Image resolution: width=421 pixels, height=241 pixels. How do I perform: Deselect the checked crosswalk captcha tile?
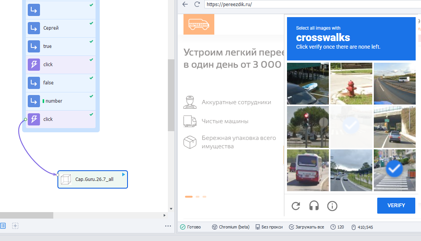click(394, 170)
